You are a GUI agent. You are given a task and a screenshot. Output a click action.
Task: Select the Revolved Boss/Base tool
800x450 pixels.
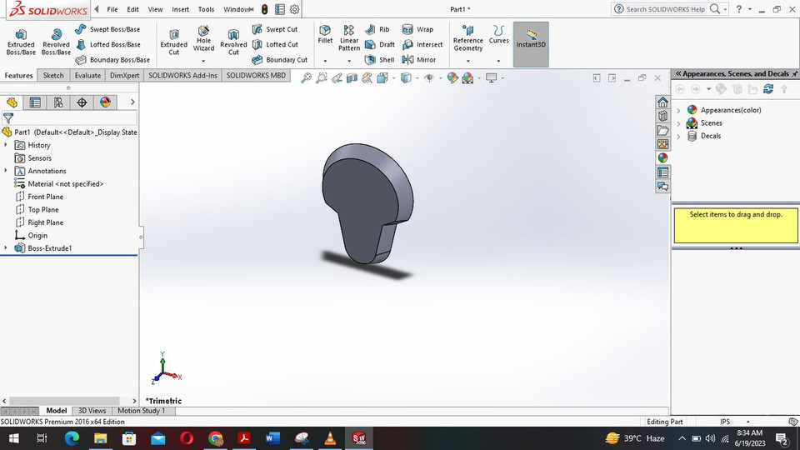[x=56, y=42]
